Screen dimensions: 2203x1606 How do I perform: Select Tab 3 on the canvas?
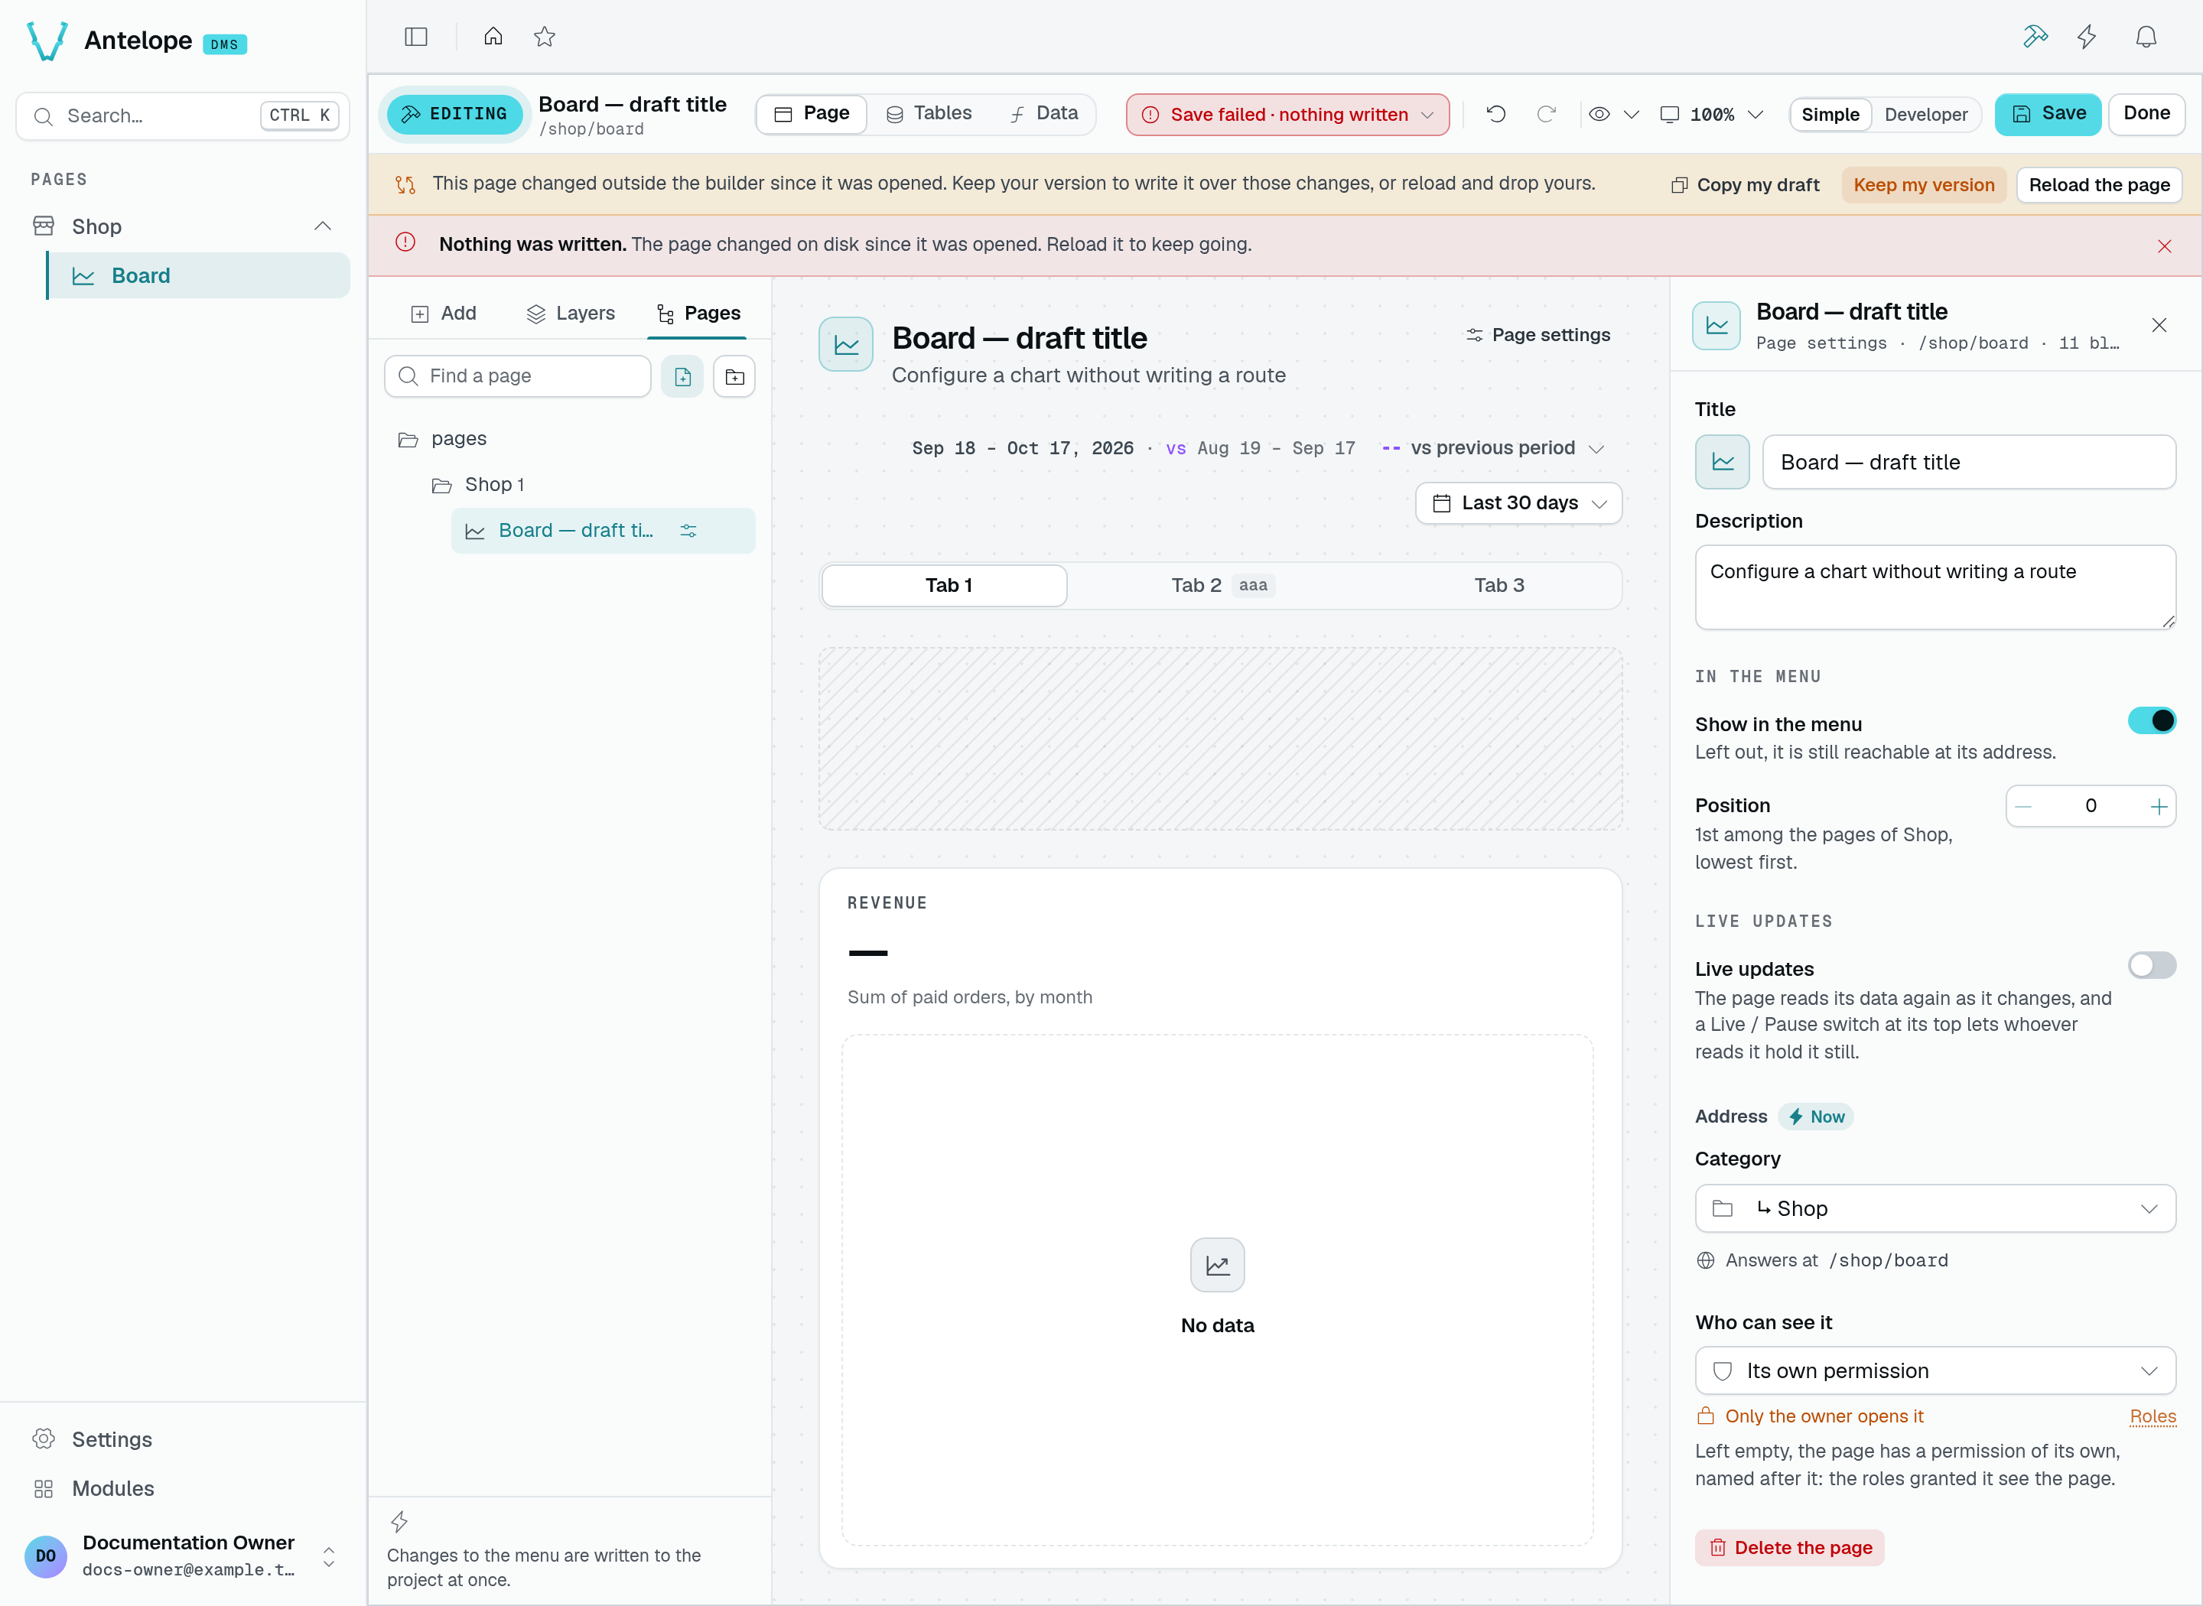point(1498,585)
